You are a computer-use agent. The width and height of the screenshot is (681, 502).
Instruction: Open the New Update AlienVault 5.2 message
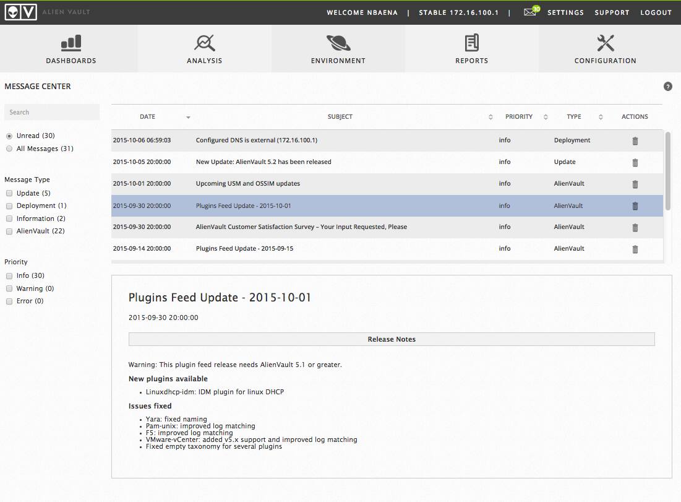263,162
